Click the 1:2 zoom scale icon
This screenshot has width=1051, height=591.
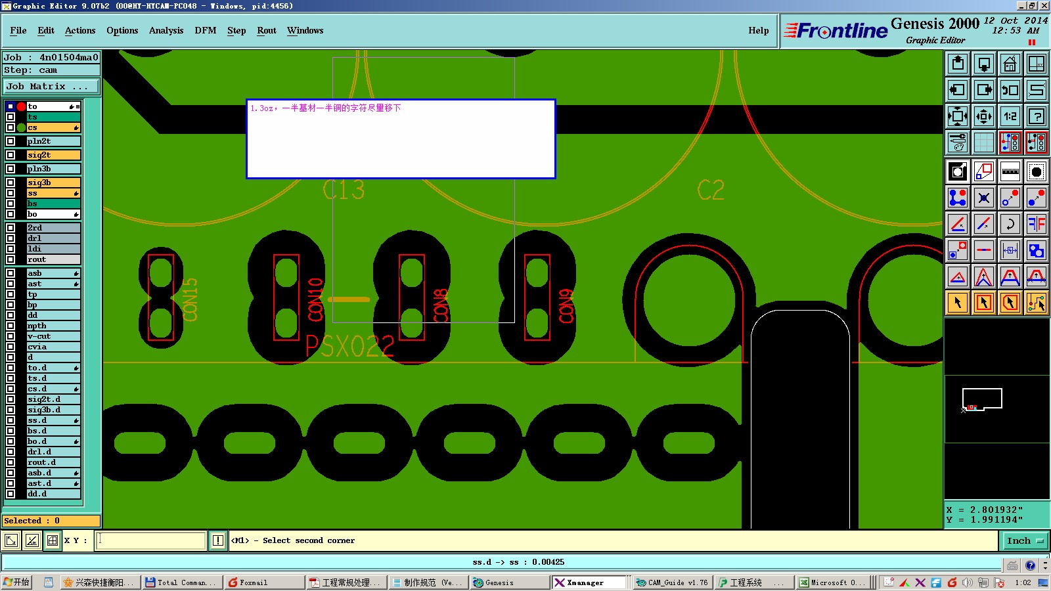tap(1010, 116)
